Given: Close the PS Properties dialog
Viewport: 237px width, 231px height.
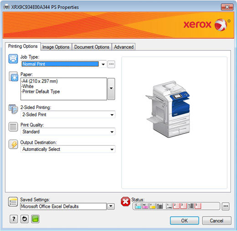Looking at the screenshot, I should (x=227, y=7).
